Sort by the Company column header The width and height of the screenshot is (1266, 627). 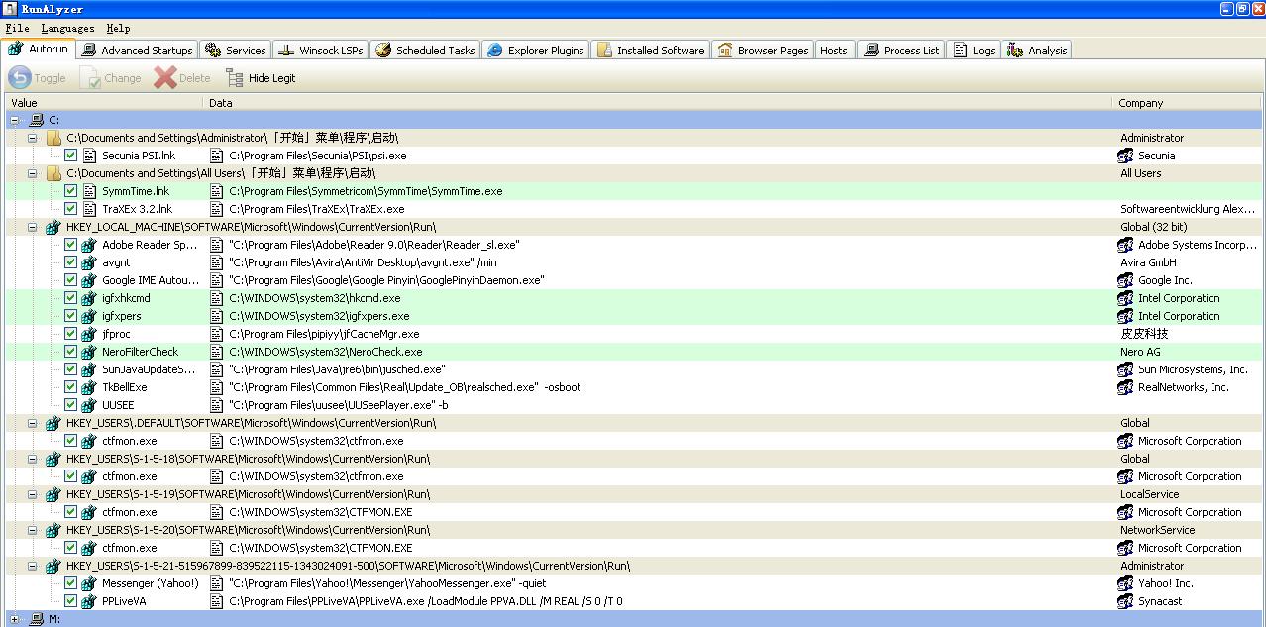(x=1187, y=103)
